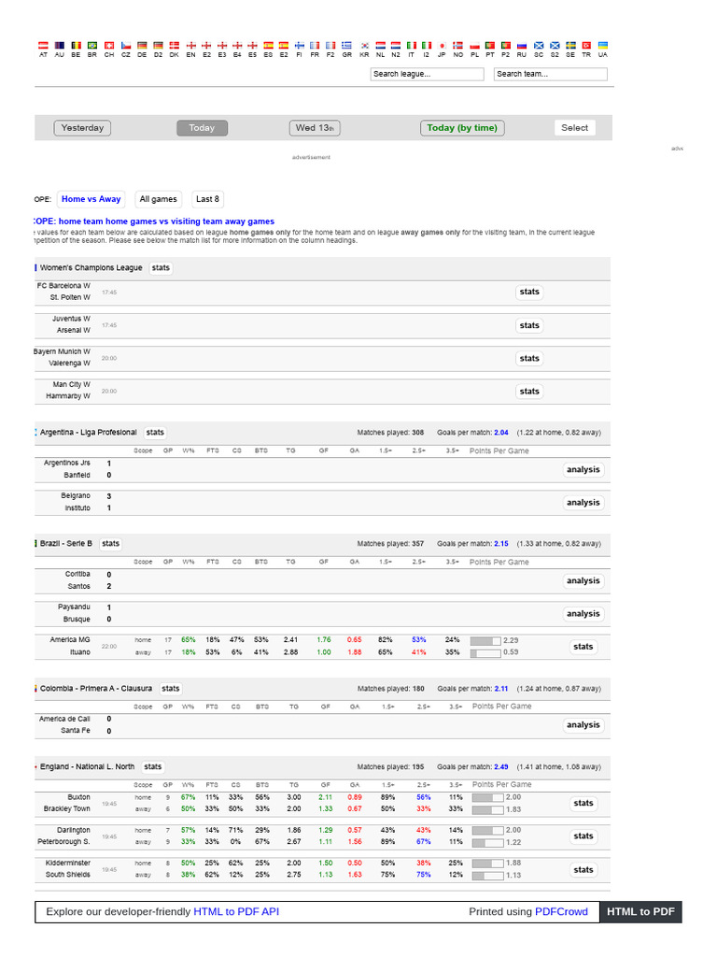View stats for Man City W match

pos(529,392)
